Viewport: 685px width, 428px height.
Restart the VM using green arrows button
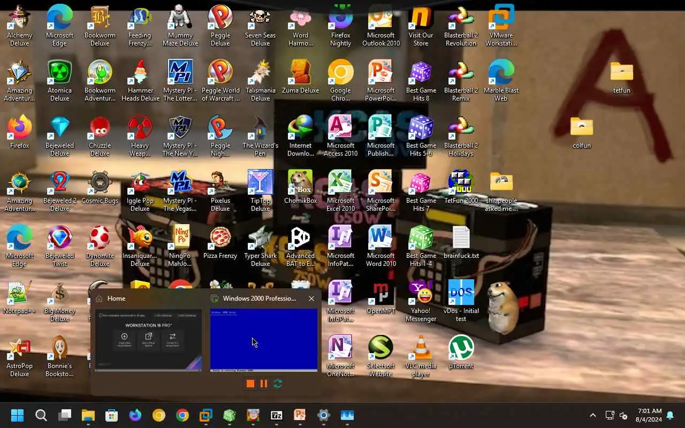[278, 384]
